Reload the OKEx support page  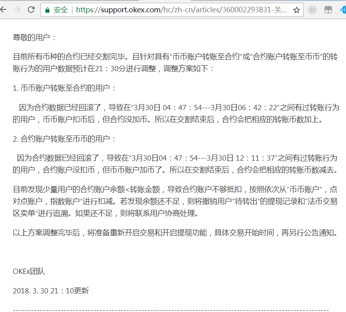pyautogui.click(x=31, y=10)
